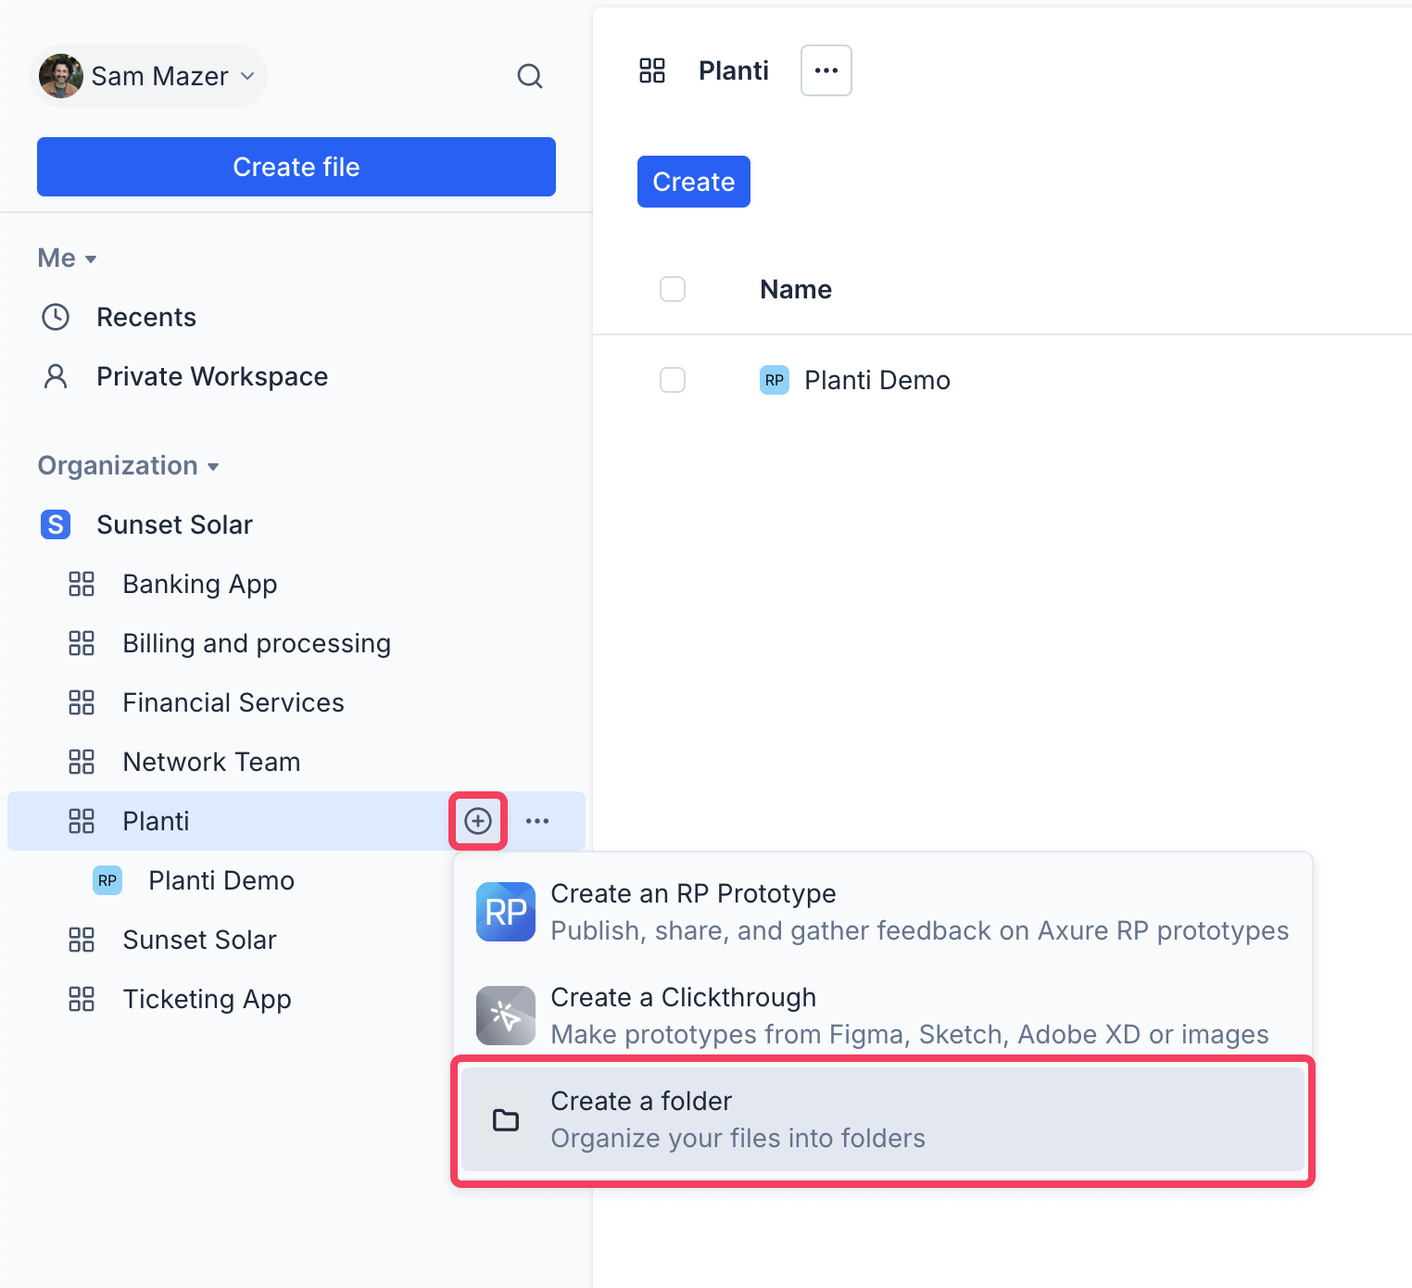This screenshot has width=1412, height=1288.
Task: Click the RP icon for Create an RP Prototype
Action: (x=506, y=912)
